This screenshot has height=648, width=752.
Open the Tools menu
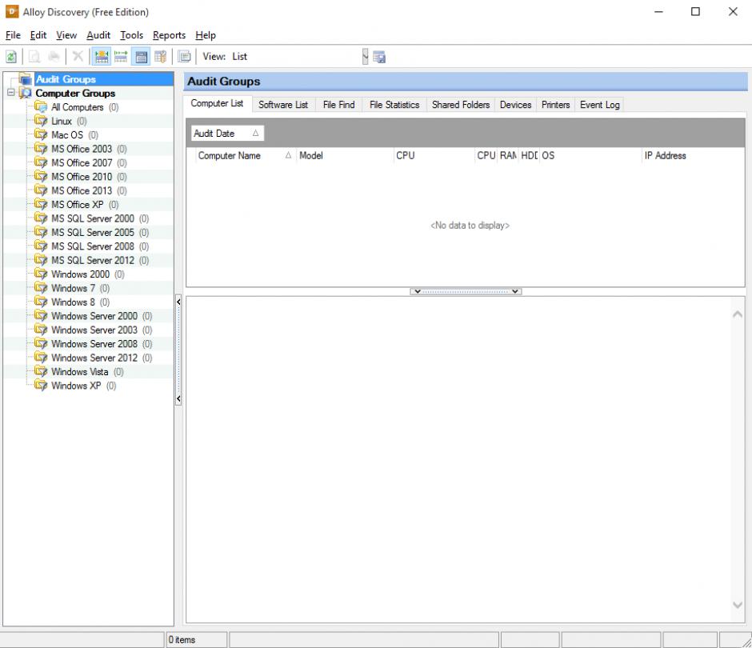(x=131, y=35)
